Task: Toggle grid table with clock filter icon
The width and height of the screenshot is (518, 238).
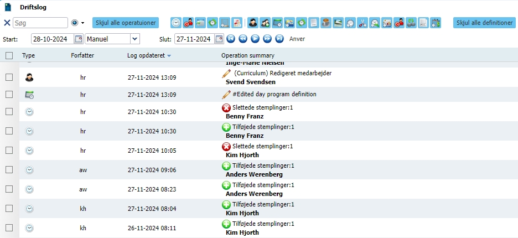Action: click(225, 23)
